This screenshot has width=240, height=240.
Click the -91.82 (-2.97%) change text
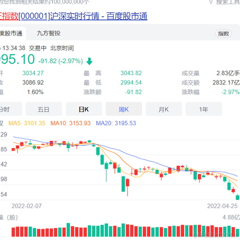(x=61, y=61)
